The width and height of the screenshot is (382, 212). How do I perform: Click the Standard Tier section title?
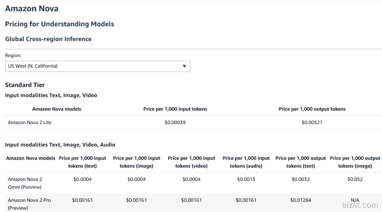pyautogui.click(x=25, y=85)
